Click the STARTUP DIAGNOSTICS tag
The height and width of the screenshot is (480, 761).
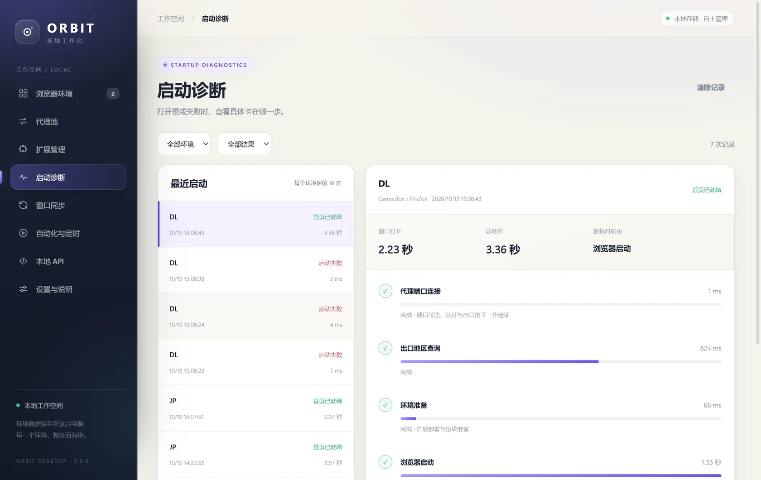pos(205,65)
